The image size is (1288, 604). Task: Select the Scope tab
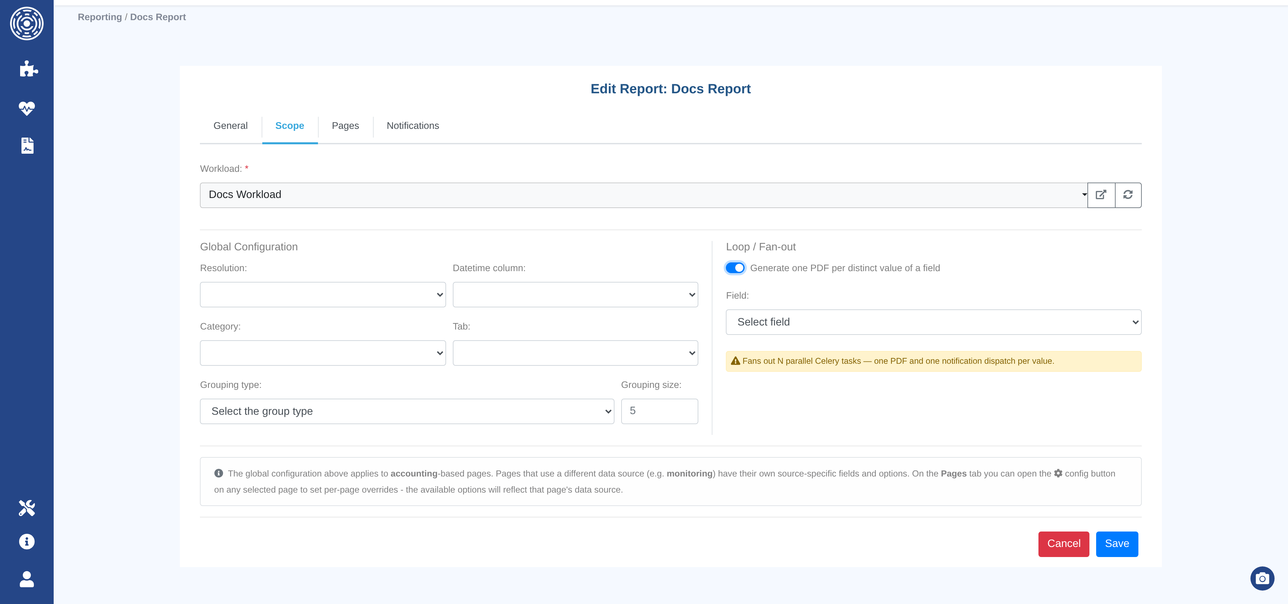click(289, 126)
